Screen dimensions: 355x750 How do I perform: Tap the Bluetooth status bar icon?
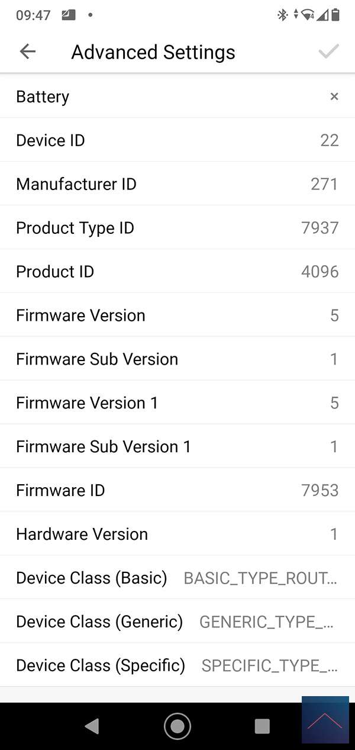[282, 15]
